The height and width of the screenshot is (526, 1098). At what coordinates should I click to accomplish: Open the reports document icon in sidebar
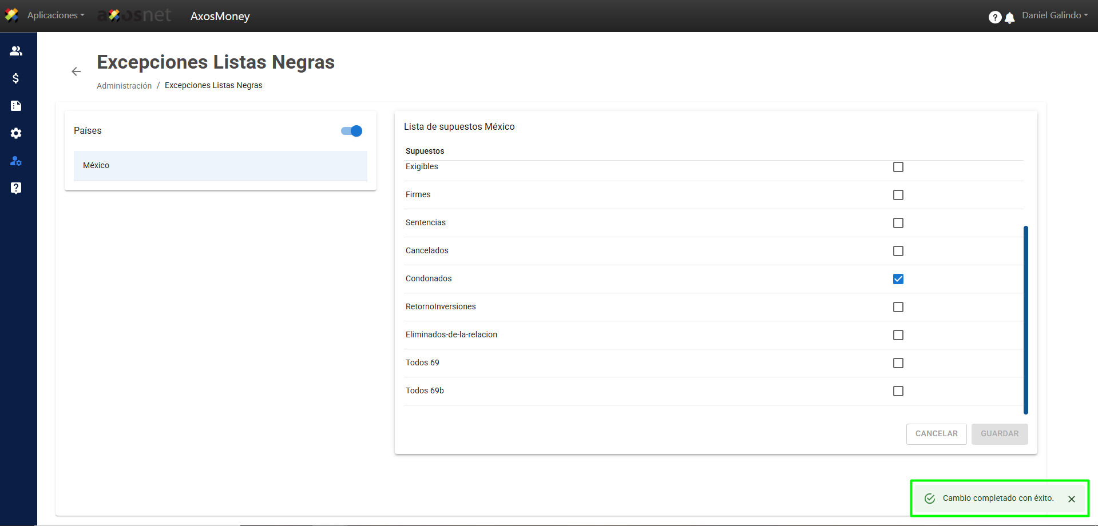[x=16, y=106]
